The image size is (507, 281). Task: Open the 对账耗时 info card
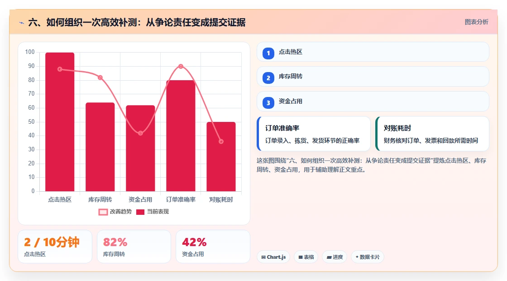[x=432, y=134]
